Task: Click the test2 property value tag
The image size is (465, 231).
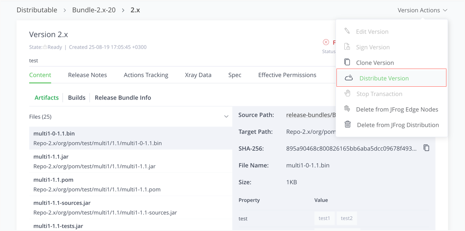Action: pyautogui.click(x=347, y=218)
